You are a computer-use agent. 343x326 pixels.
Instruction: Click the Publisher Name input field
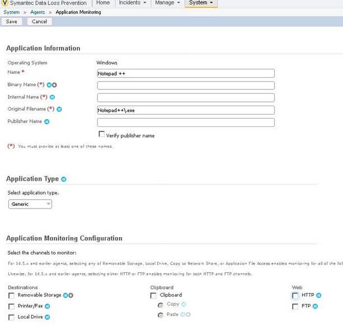(186, 122)
